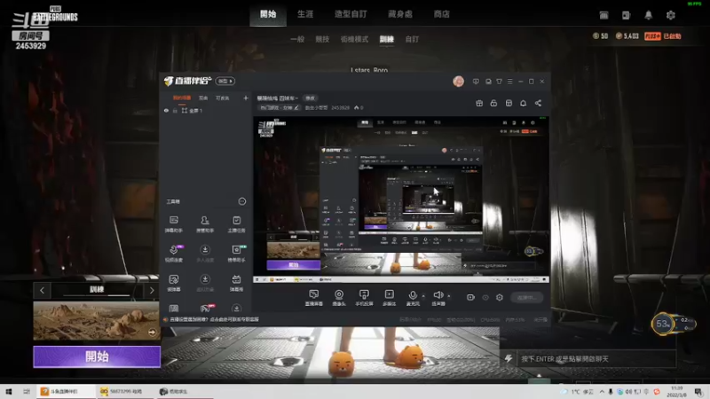
Task: Go to previous map with left arrow
Action: click(x=42, y=291)
